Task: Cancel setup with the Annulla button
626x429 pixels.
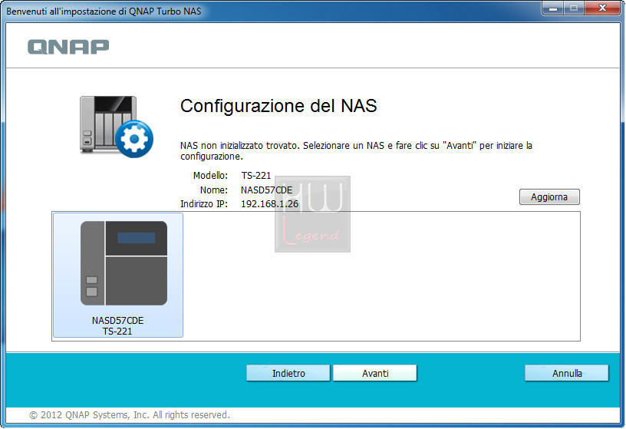Action: pos(566,373)
